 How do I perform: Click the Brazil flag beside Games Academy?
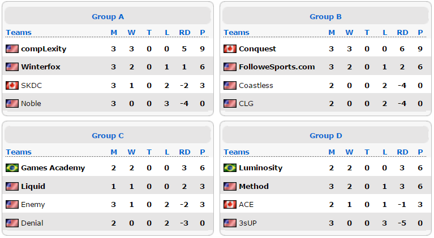click(12, 168)
